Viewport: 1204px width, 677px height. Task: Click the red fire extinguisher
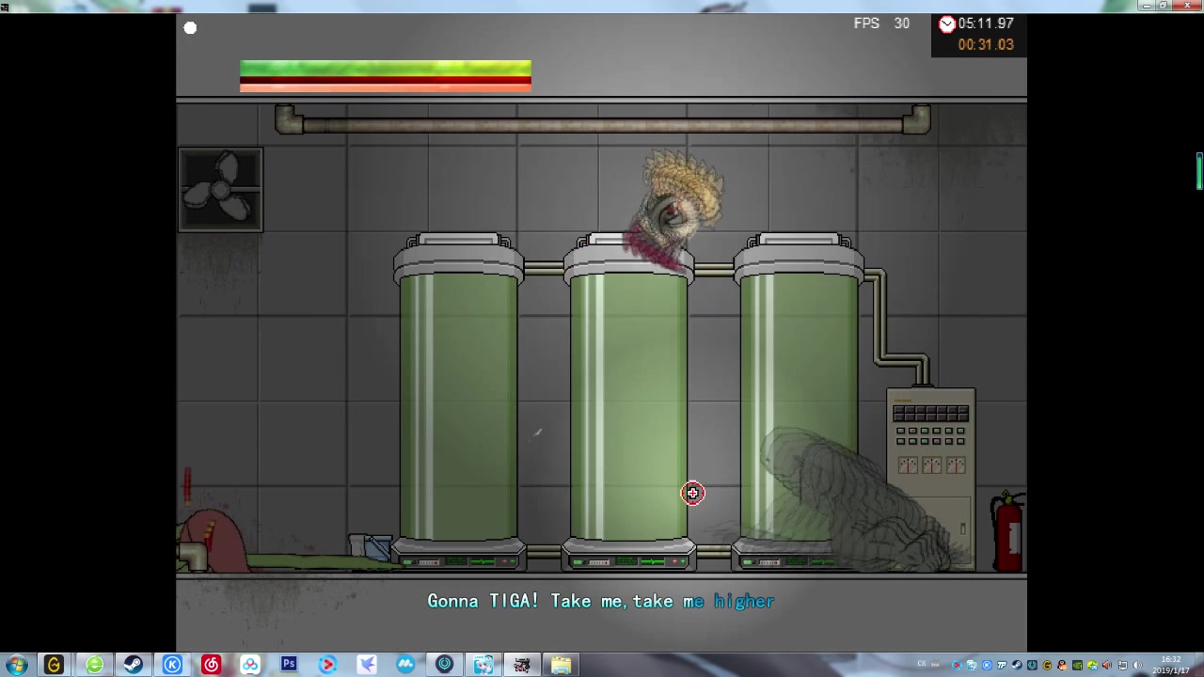tap(1008, 531)
